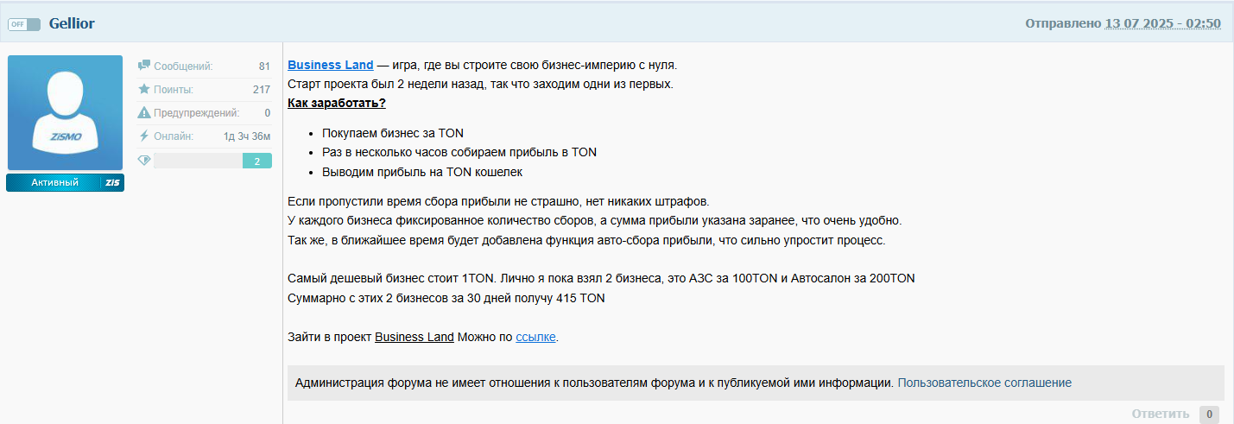Click the Поинты label
The image size is (1234, 424).
[x=174, y=89]
